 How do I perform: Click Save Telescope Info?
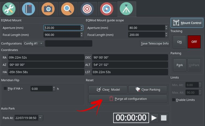[155, 43]
